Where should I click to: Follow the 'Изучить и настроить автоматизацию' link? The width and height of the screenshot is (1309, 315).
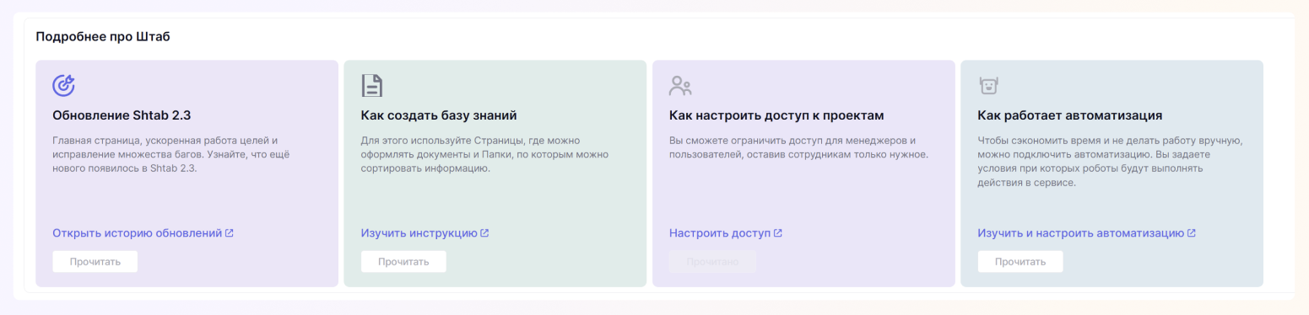click(1081, 233)
